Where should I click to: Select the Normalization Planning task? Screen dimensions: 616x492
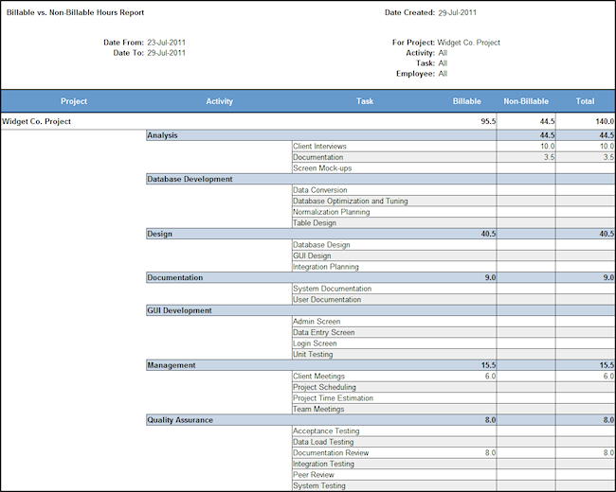tap(331, 212)
